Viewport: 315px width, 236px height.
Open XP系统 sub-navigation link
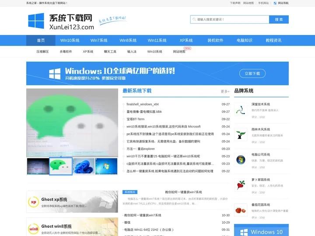(88, 52)
